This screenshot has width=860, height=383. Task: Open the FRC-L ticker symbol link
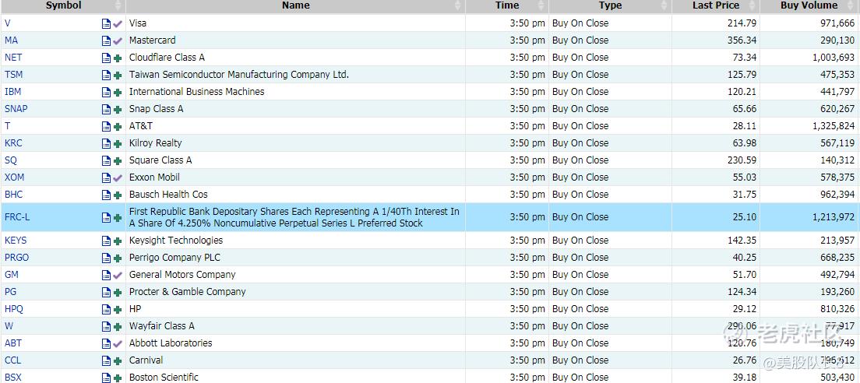[17, 217]
